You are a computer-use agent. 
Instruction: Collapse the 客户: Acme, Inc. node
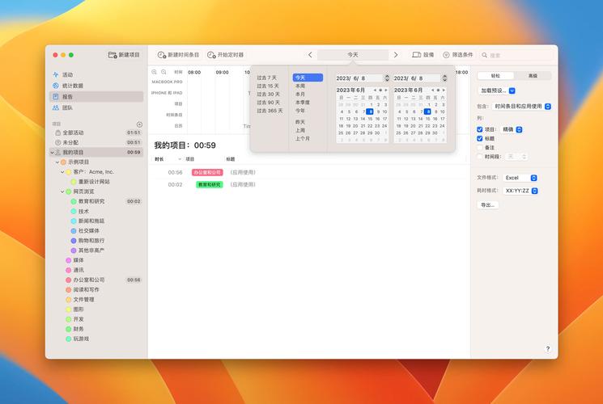[62, 172]
